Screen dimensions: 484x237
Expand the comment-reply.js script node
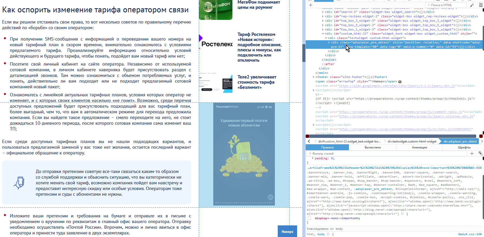[313, 112]
